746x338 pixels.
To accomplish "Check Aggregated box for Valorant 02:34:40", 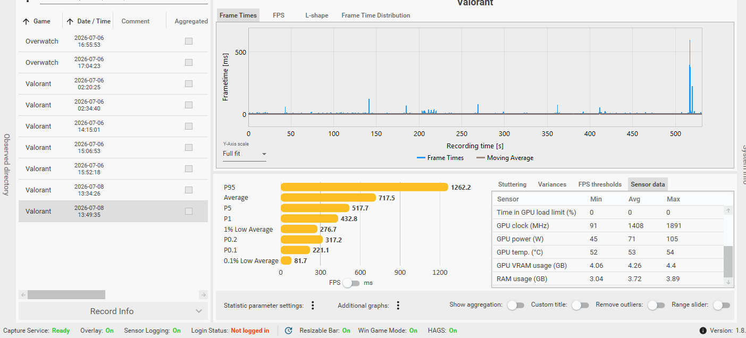I will click(x=189, y=105).
